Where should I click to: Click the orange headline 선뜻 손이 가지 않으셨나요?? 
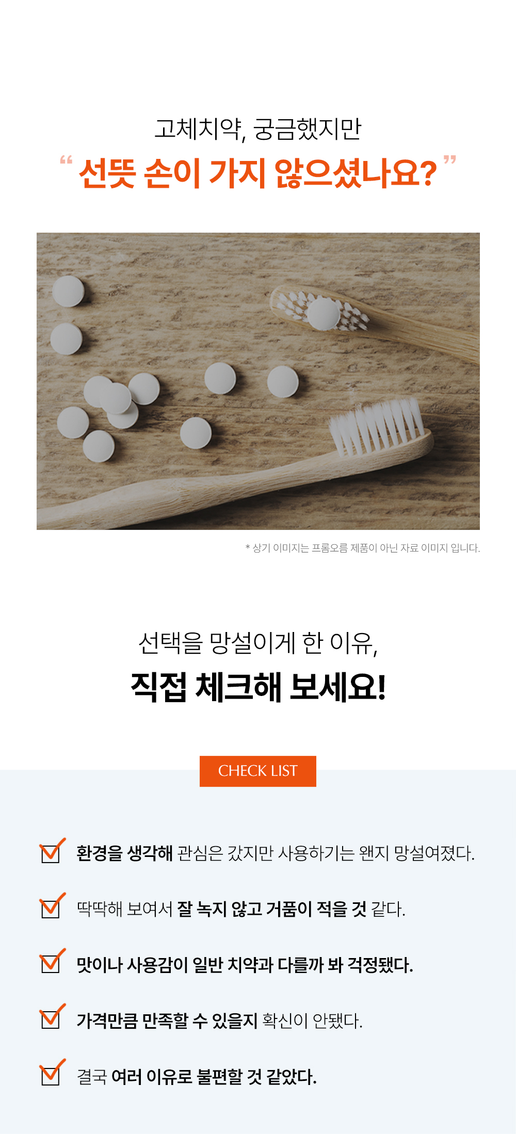pyautogui.click(x=258, y=173)
